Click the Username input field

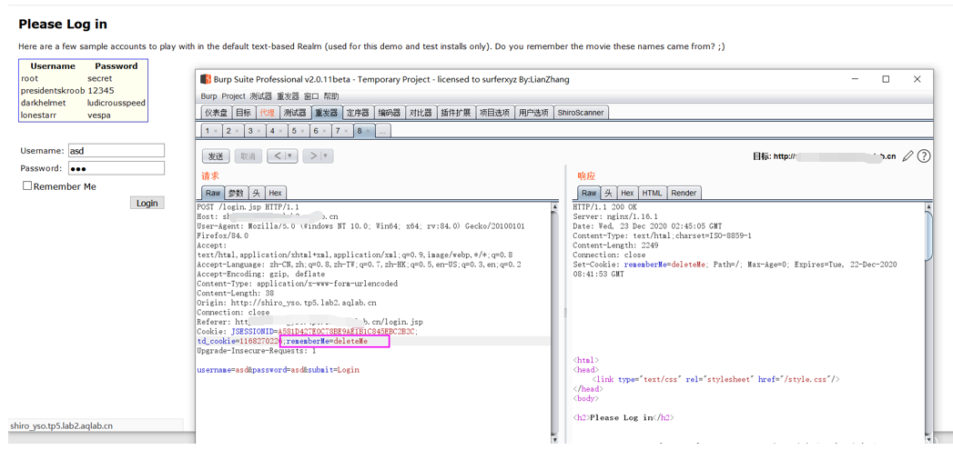pyautogui.click(x=116, y=151)
